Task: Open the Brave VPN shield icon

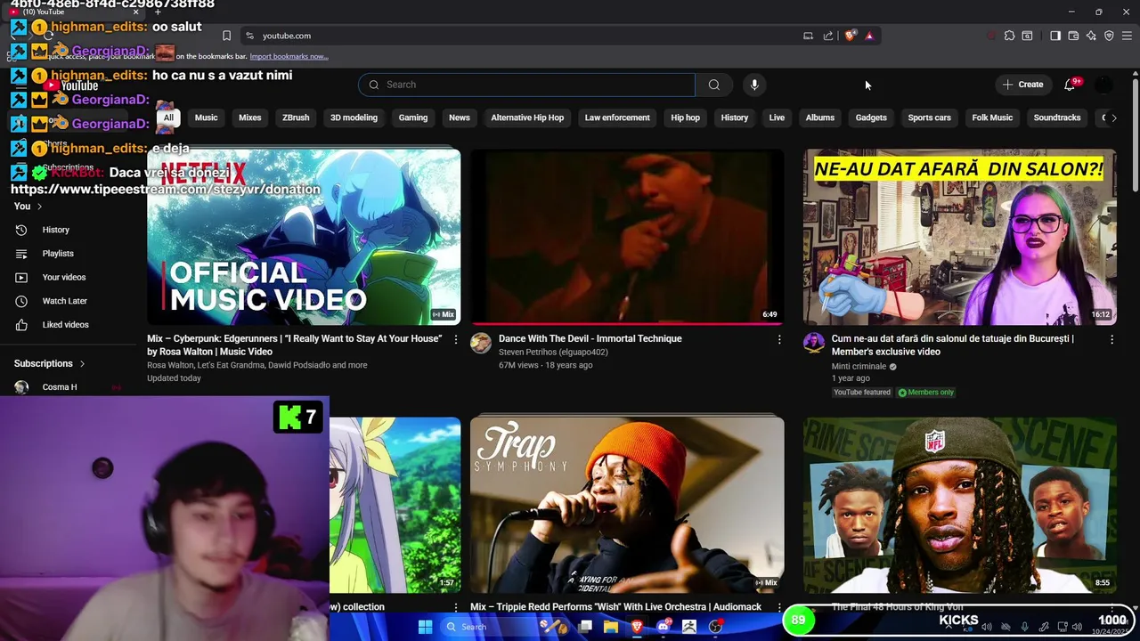Action: [x=1109, y=36]
